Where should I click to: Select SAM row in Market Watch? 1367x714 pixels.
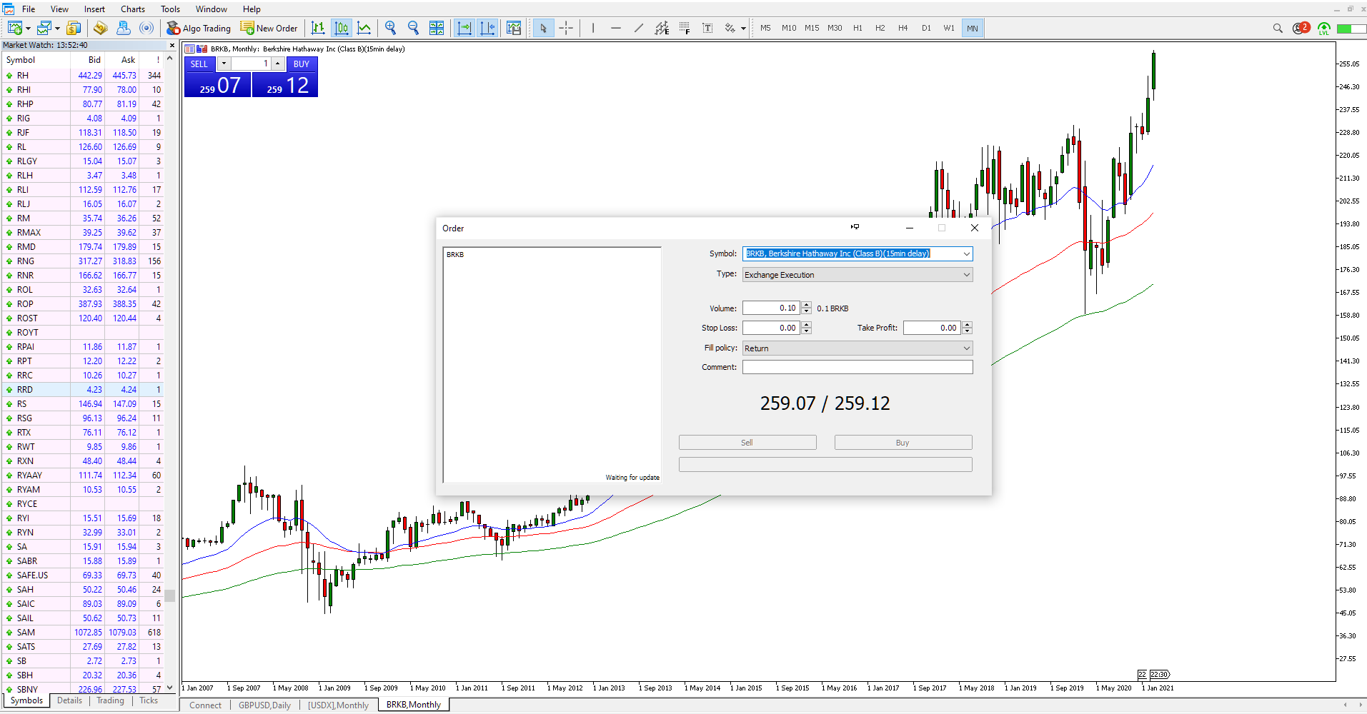coord(84,632)
